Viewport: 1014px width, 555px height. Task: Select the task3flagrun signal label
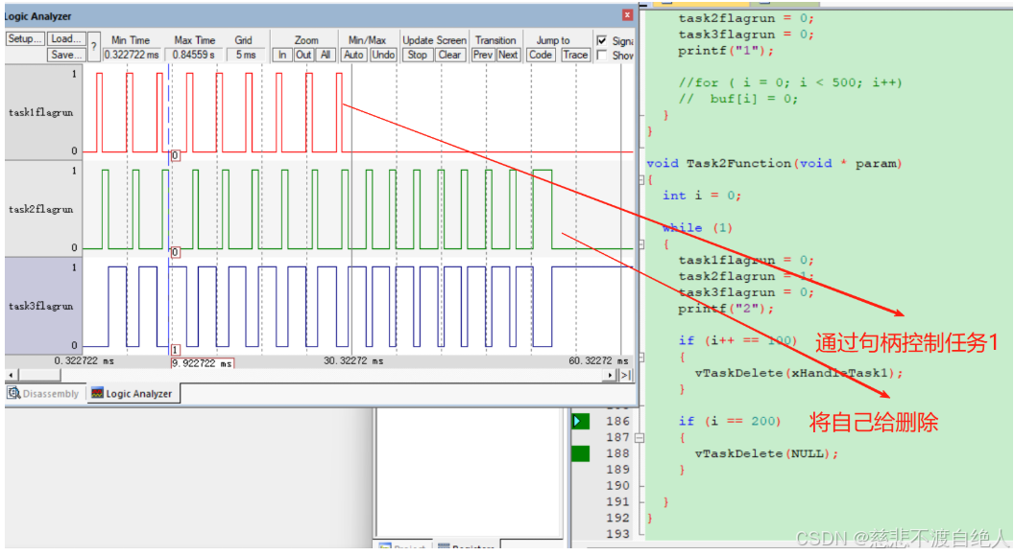(x=40, y=306)
